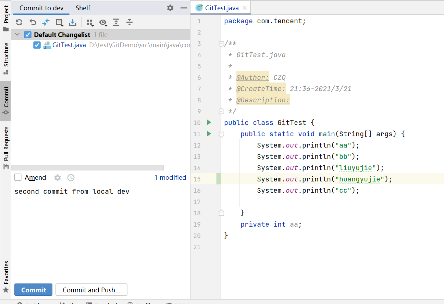
Task: Switch to the Shelf tab
Action: pyautogui.click(x=83, y=8)
